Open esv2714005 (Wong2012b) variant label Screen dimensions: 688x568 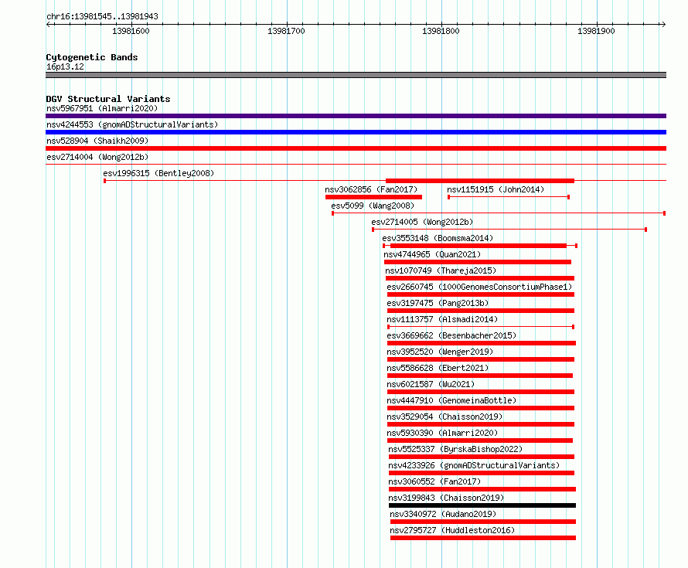[422, 222]
